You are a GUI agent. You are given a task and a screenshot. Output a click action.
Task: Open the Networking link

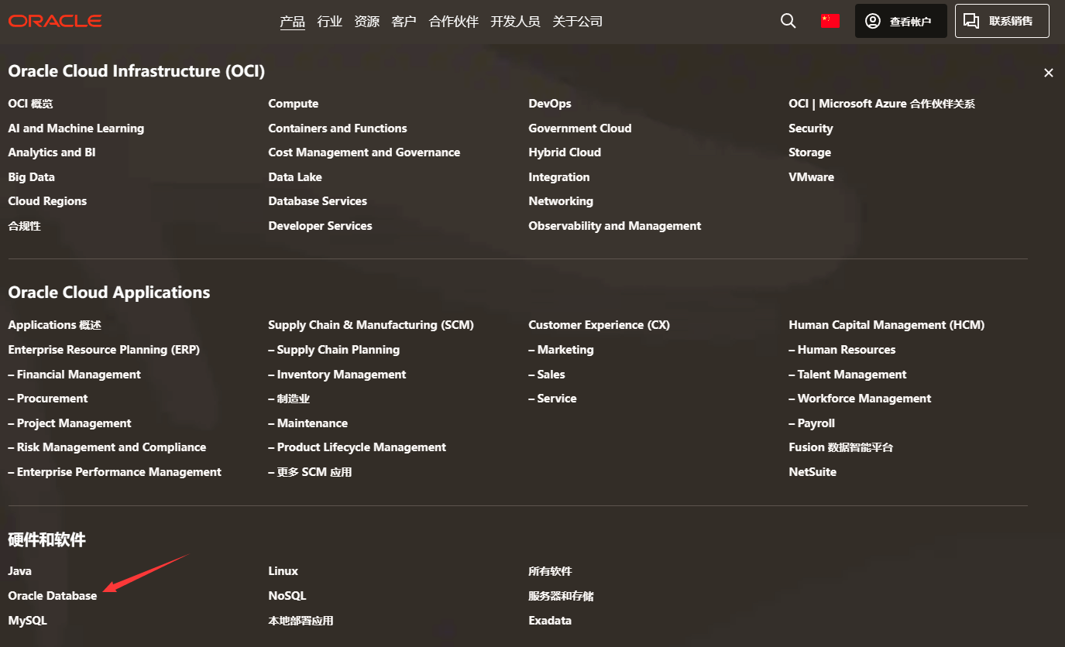[561, 201]
